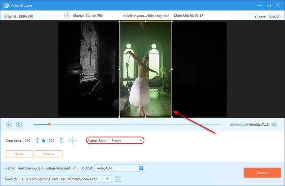
Task: Click the Preview button
Action: click(x=48, y=154)
